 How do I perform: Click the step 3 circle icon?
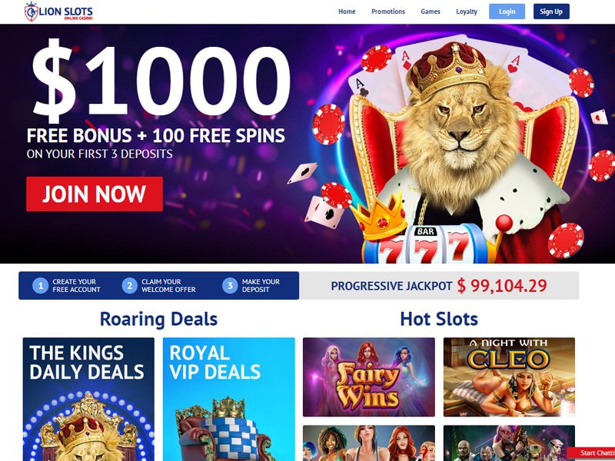(x=230, y=286)
